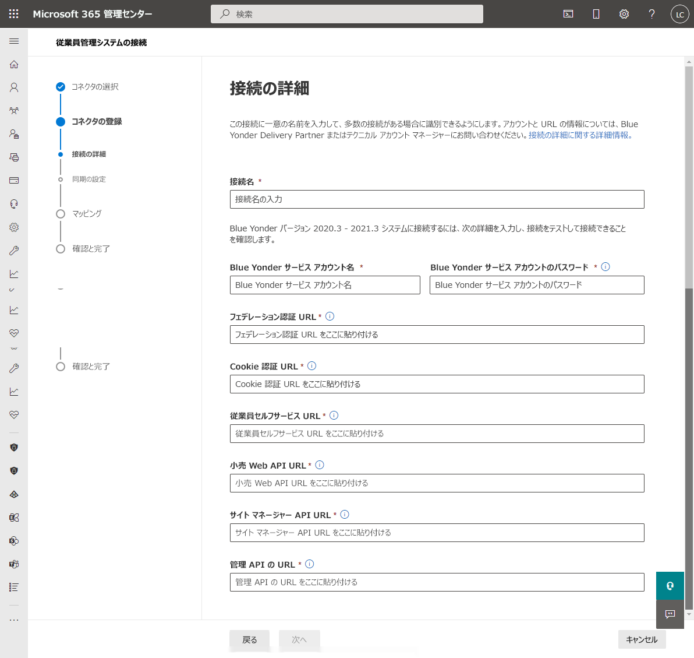This screenshot has width=694, height=658.
Task: Open Exchange admin center icon
Action: [x=14, y=518]
